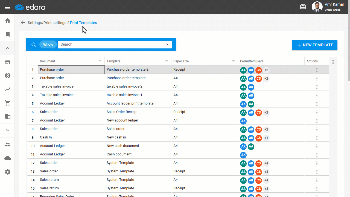Show +2 more users for Purchase order template 2
350x197 pixels.
pos(266,70)
